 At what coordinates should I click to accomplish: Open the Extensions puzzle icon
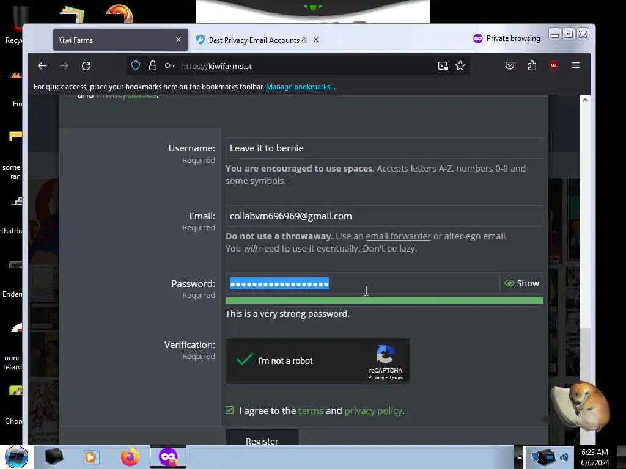(x=532, y=65)
